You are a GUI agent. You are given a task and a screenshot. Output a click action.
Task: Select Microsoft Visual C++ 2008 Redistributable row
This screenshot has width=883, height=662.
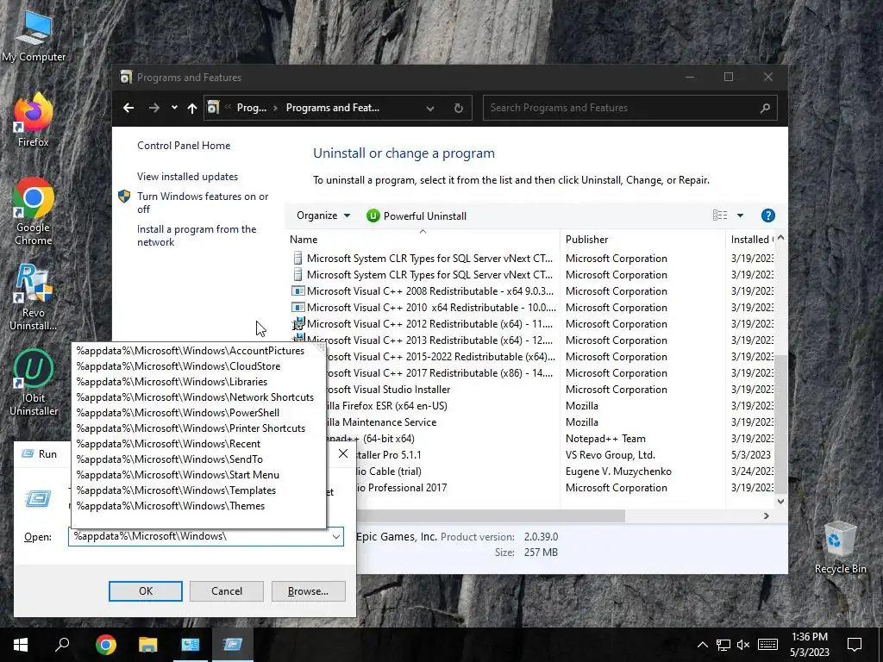click(423, 291)
